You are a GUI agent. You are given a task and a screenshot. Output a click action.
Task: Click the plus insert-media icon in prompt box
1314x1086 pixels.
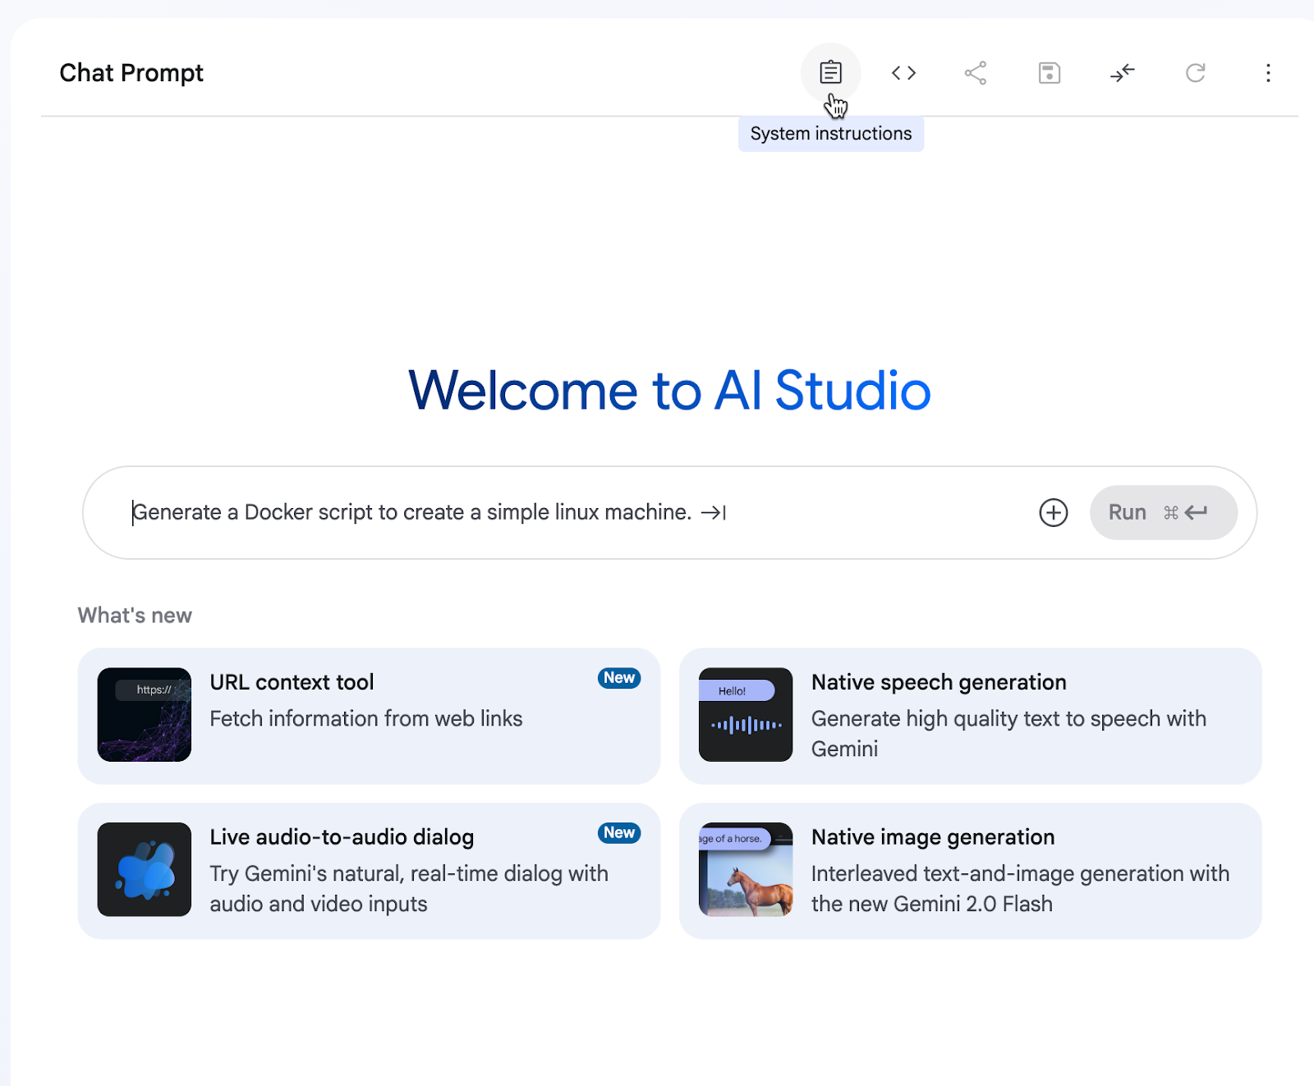pos(1053,512)
